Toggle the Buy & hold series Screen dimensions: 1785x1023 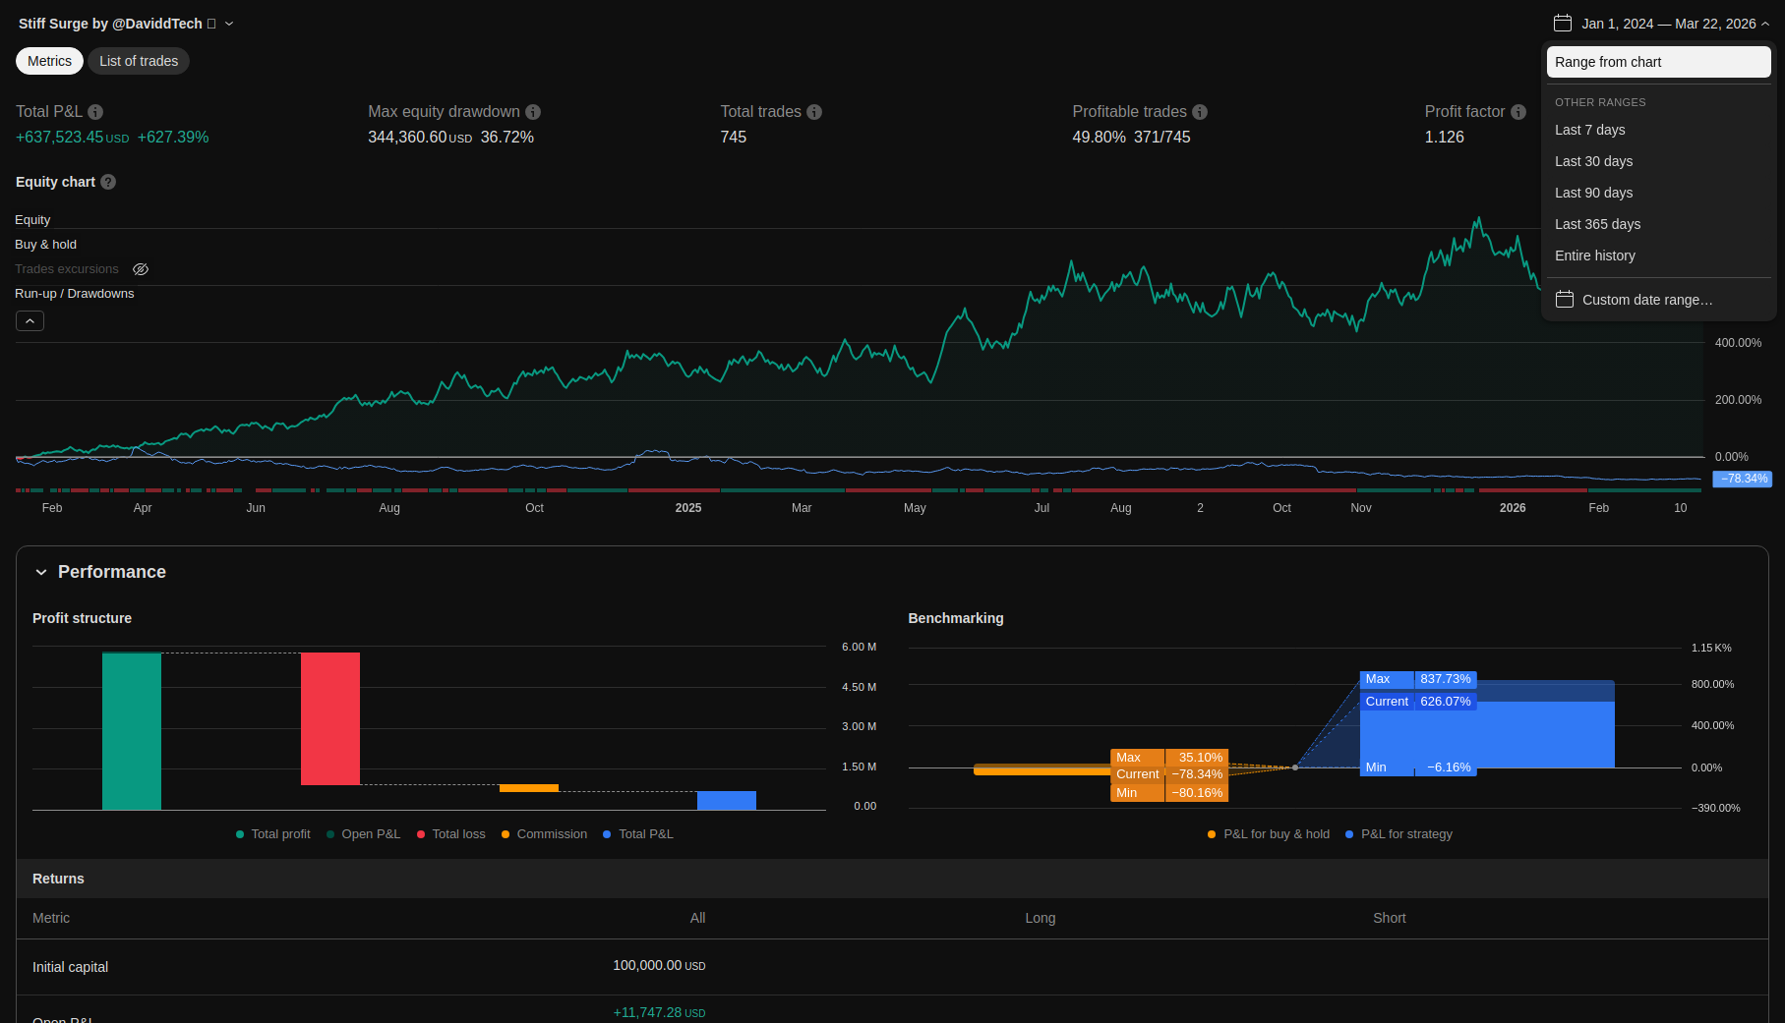pos(45,245)
